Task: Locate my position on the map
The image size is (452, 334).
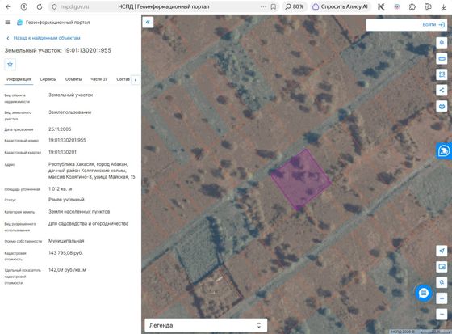Action: pyautogui.click(x=442, y=251)
